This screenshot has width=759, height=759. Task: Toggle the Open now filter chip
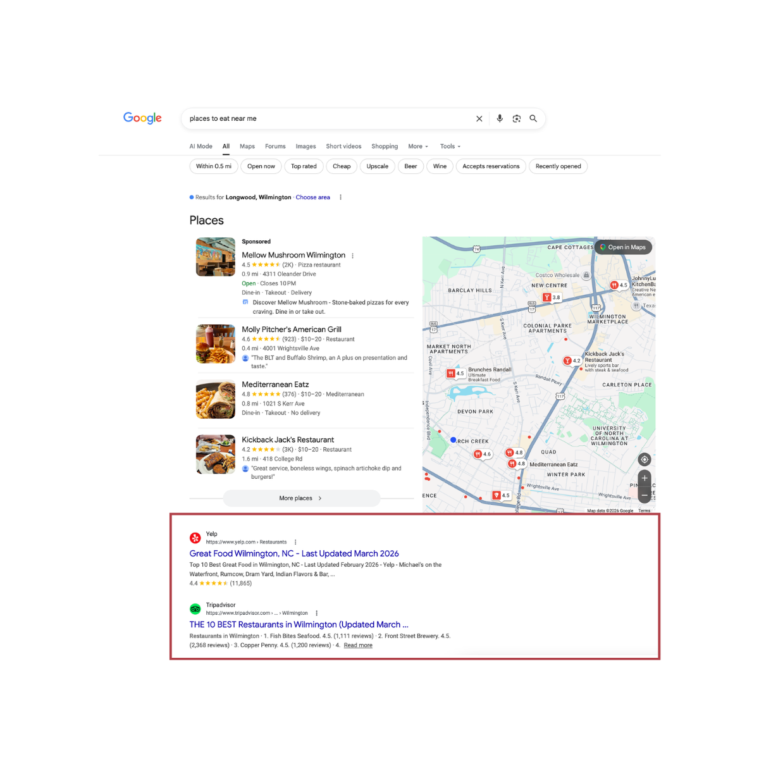pyautogui.click(x=261, y=166)
